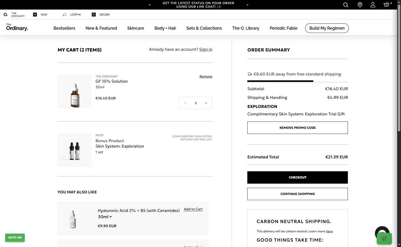Image resolution: width=401 pixels, height=247 pixels.
Task: Click the Skin System: Exploration name
Action: [120, 146]
